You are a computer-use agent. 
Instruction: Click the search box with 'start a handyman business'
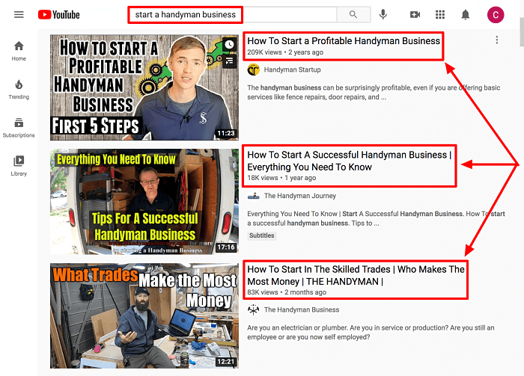tap(233, 15)
